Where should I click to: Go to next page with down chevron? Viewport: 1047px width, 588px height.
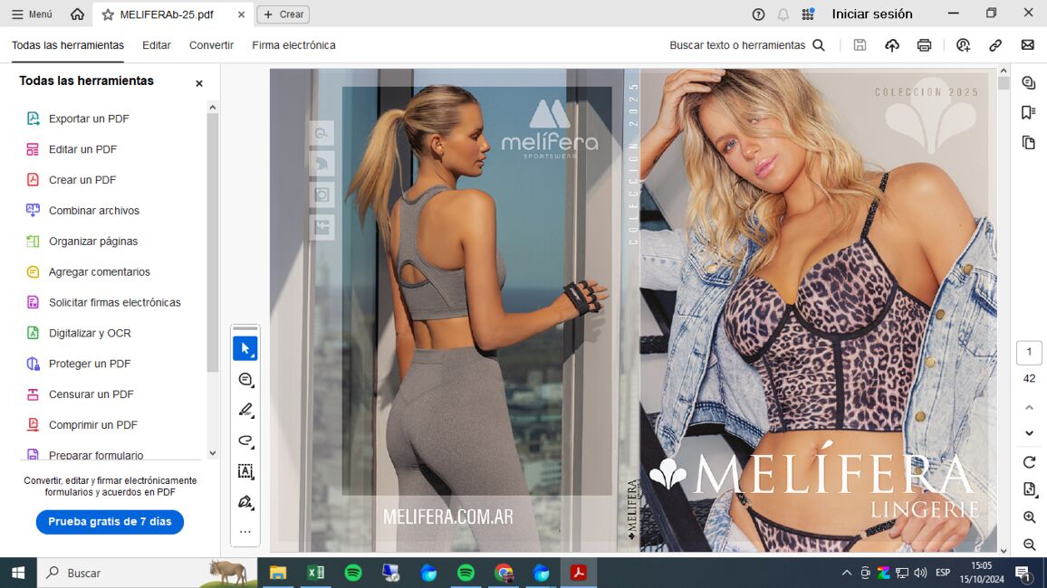click(1029, 433)
